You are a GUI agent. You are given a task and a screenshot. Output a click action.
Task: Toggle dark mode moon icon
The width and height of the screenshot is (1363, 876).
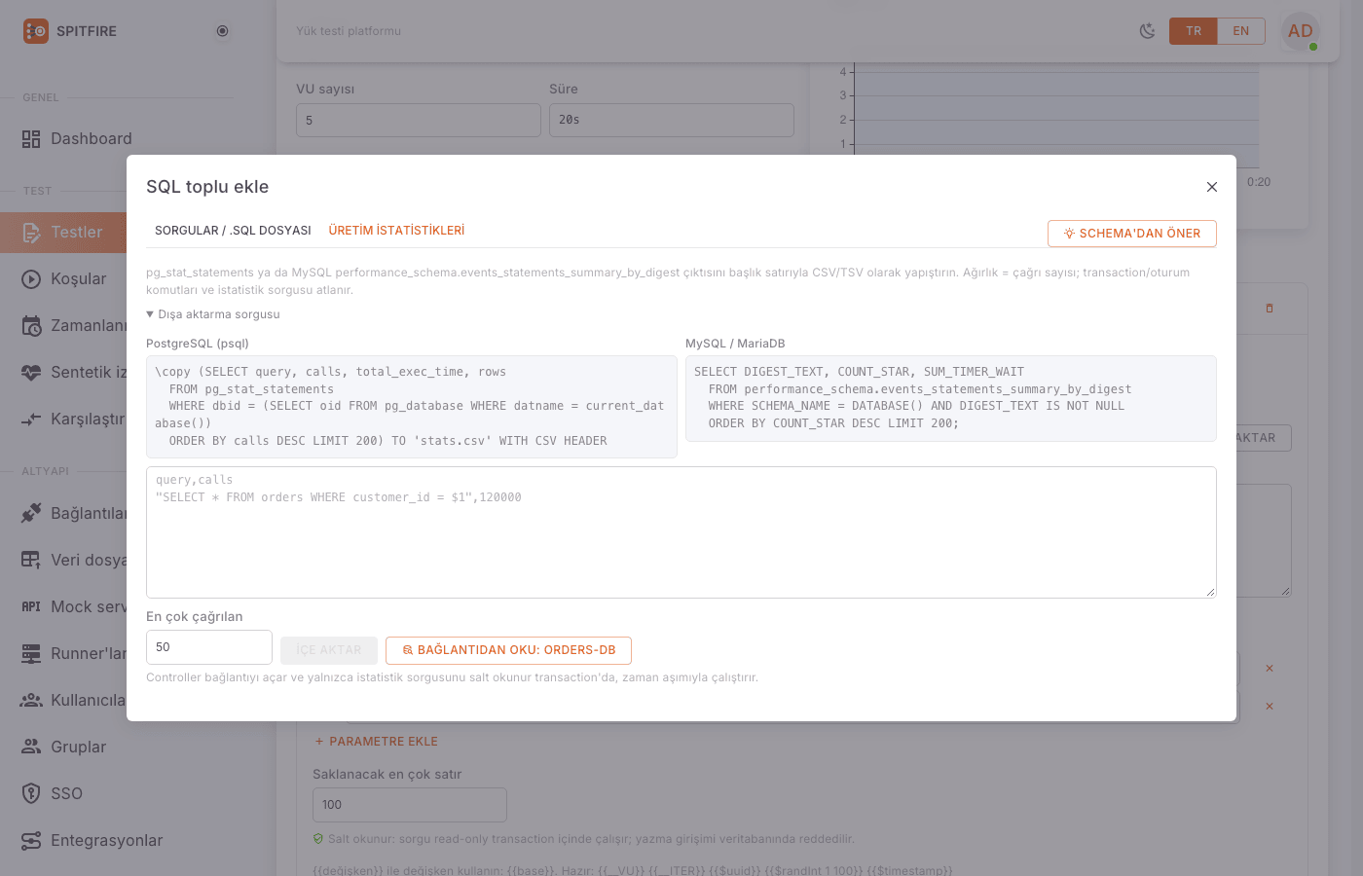tap(1148, 31)
